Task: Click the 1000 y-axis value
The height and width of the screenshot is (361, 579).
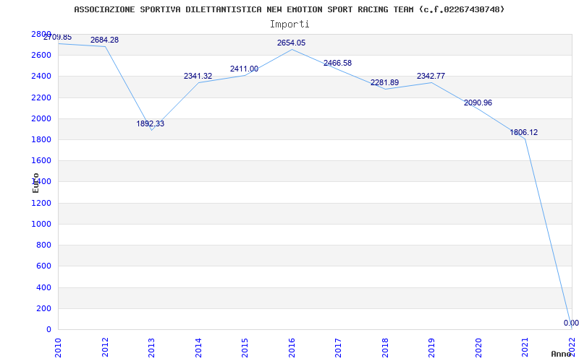Action: coord(41,224)
